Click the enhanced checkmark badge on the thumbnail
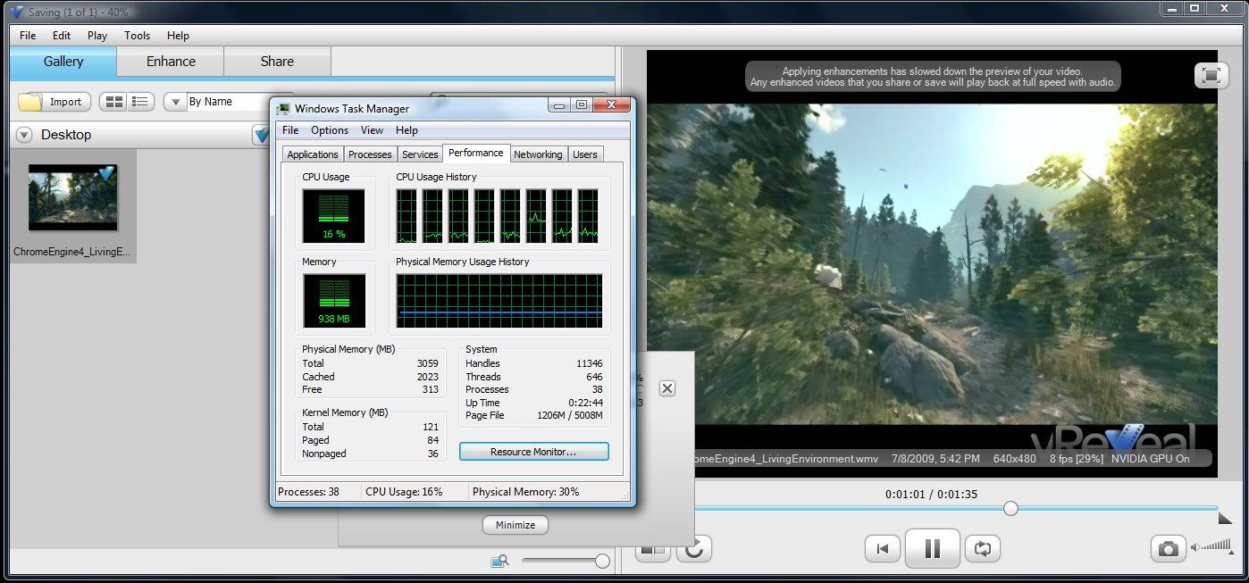1249x583 pixels. click(106, 173)
